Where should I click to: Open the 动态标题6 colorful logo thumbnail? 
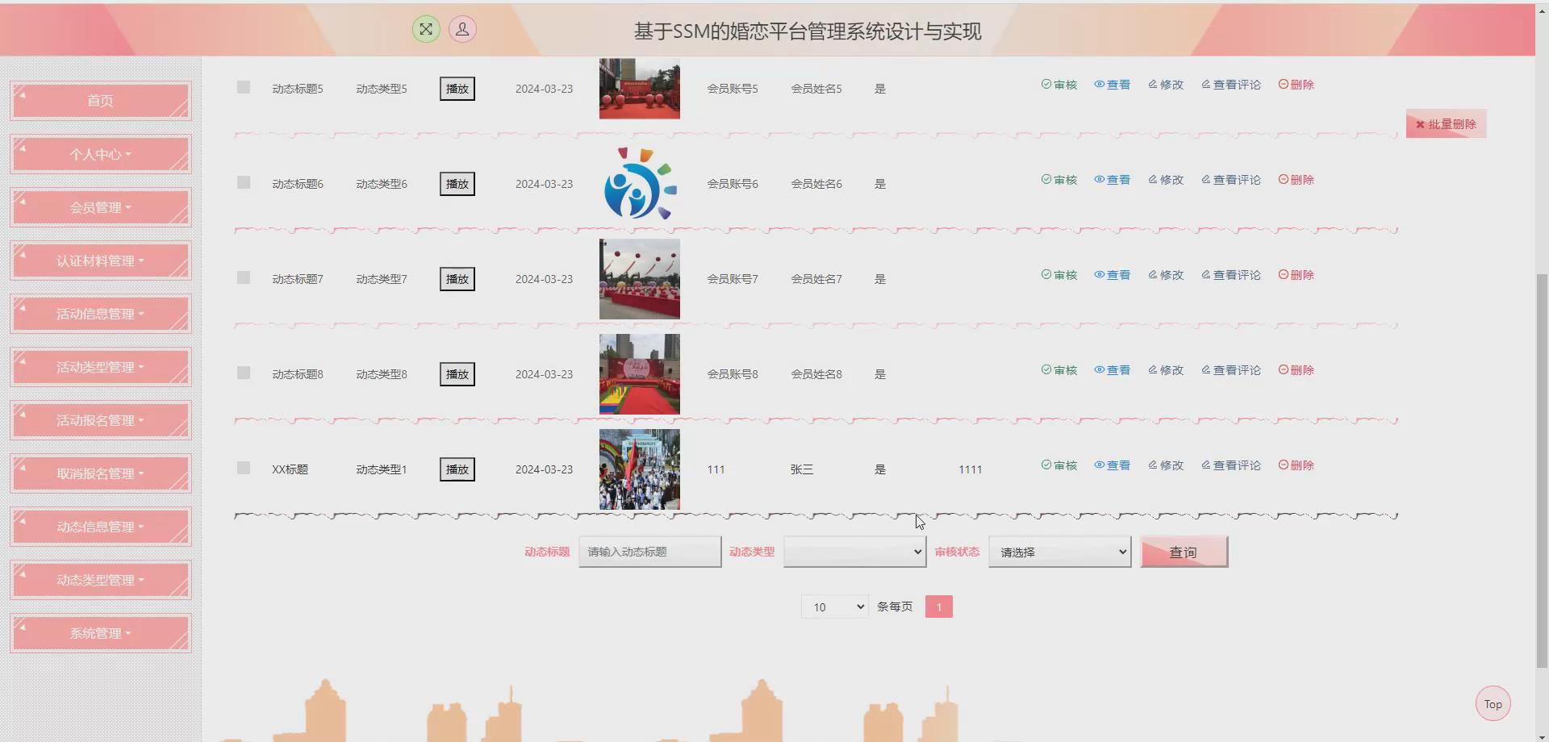point(640,184)
